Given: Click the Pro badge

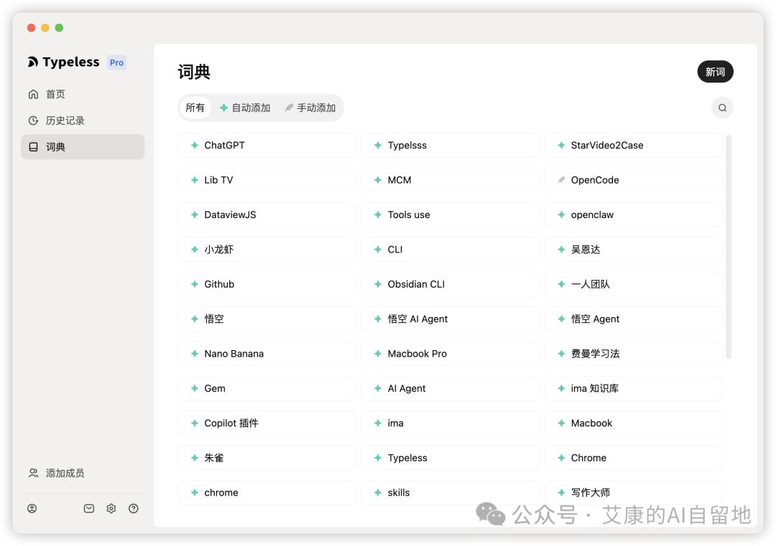Looking at the screenshot, I should [117, 62].
